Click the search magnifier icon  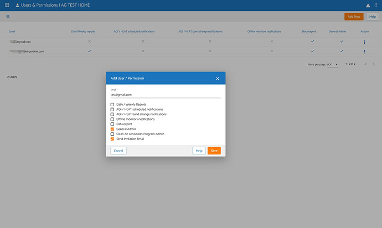click(x=8, y=17)
